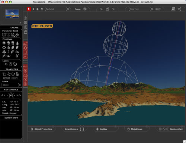Open the Object Properties tab
The width and height of the screenshot is (186, 143).
pos(42,129)
